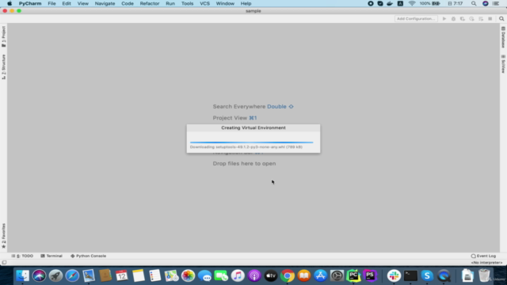
Task: Open the SciView side panel
Action: tap(503, 63)
